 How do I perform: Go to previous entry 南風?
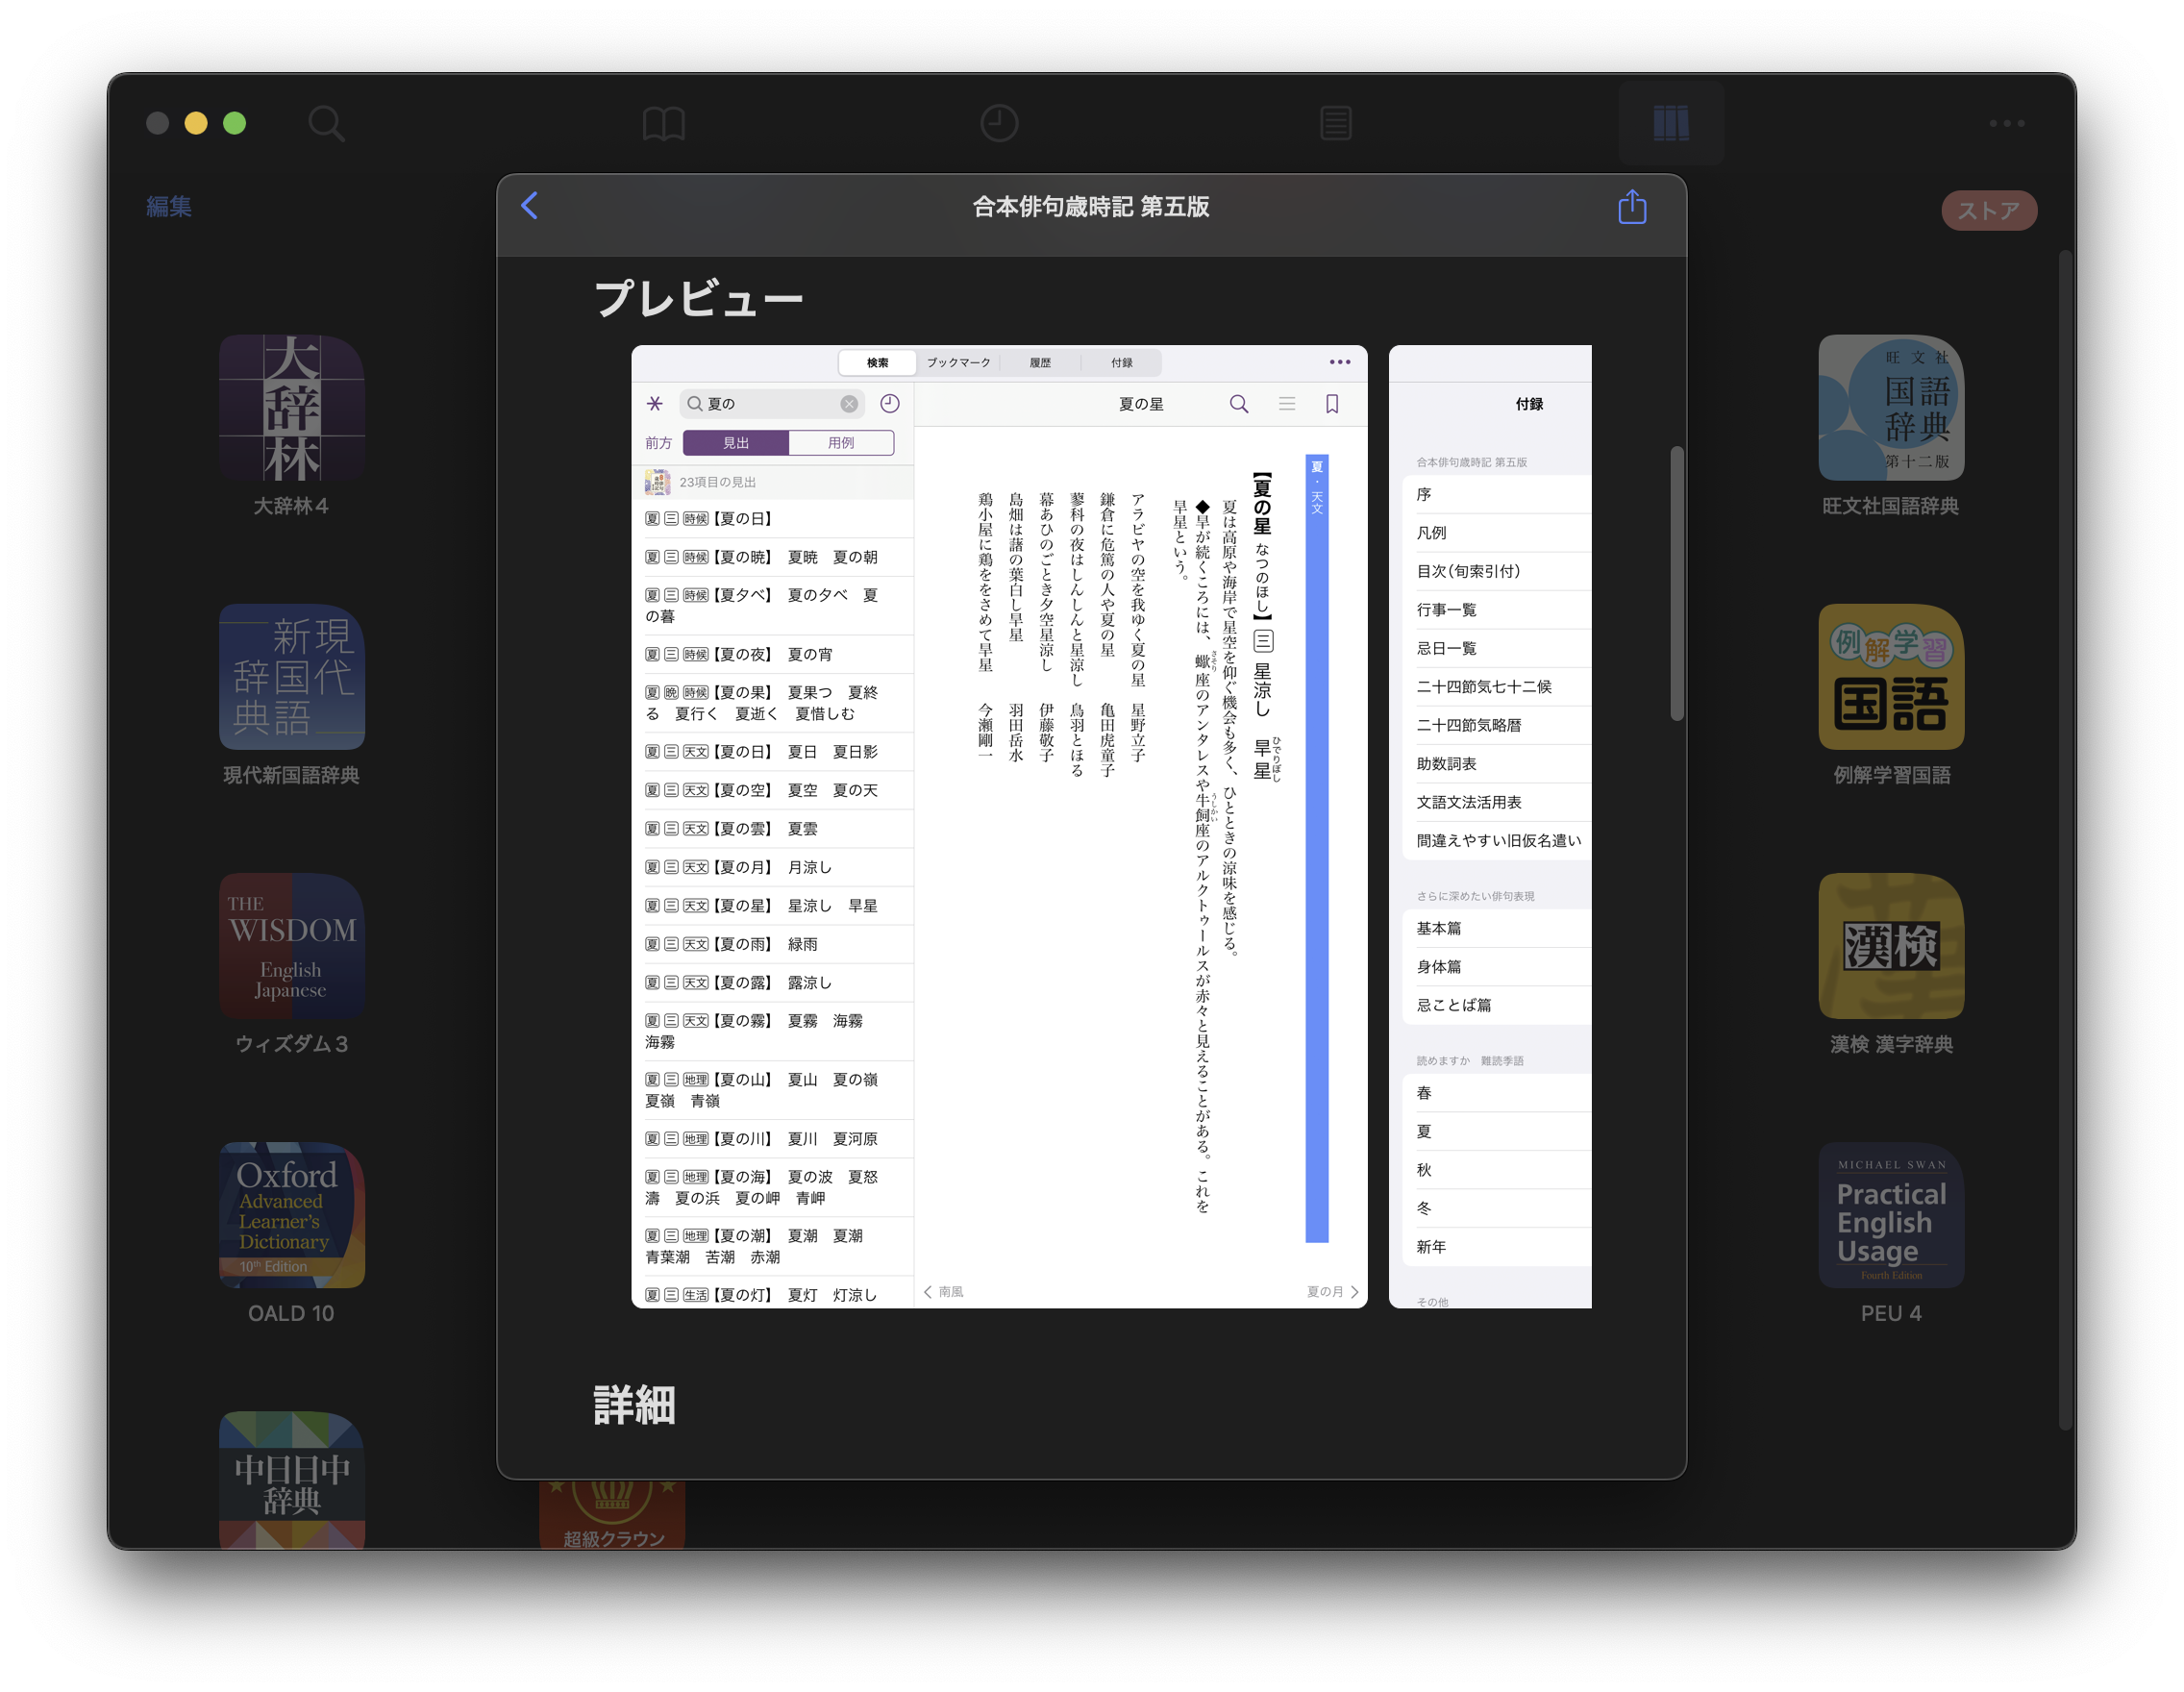[x=944, y=1292]
